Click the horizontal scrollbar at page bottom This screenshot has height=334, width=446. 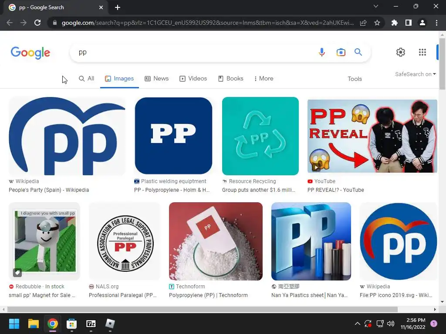[x=202, y=309]
